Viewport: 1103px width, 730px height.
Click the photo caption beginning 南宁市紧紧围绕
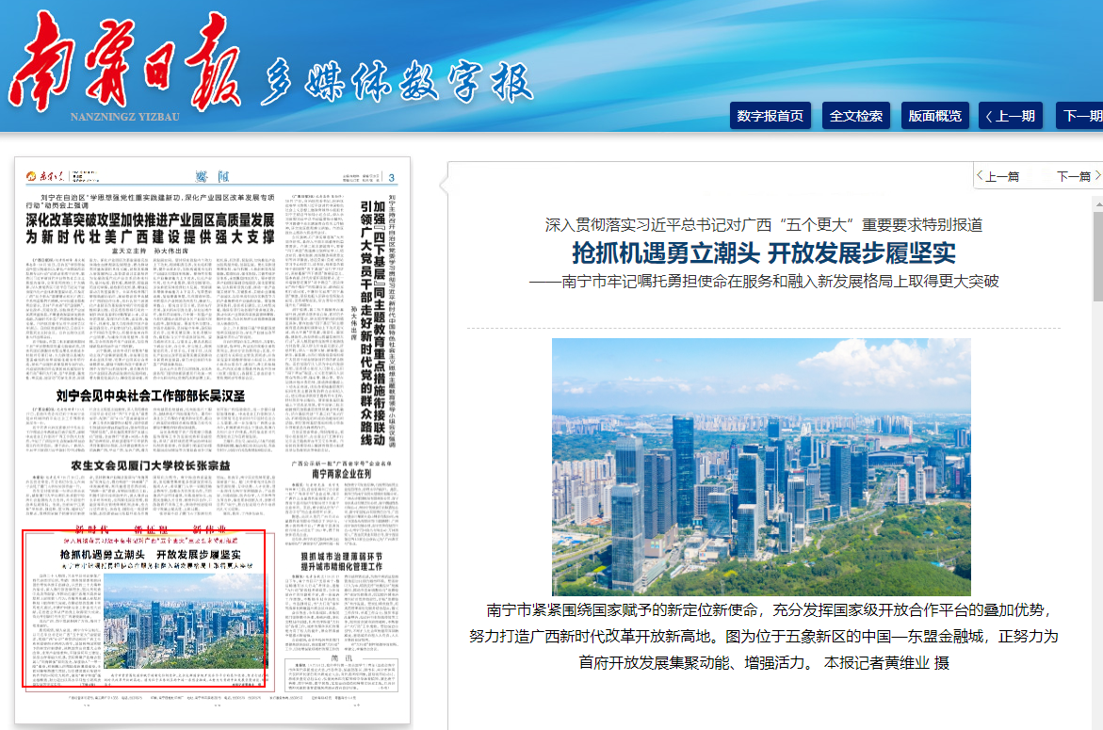point(764,636)
